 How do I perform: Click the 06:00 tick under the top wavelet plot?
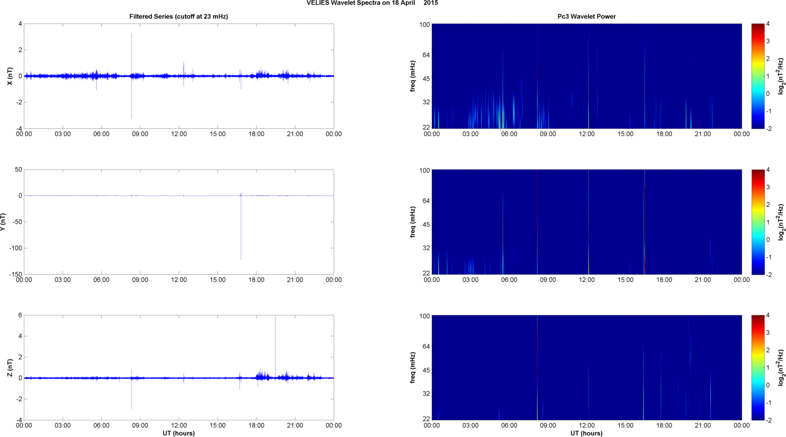click(509, 134)
